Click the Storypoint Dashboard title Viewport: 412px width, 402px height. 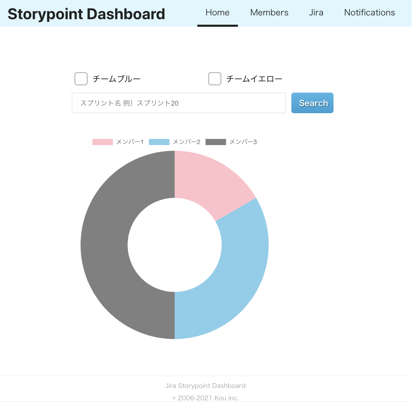[87, 14]
